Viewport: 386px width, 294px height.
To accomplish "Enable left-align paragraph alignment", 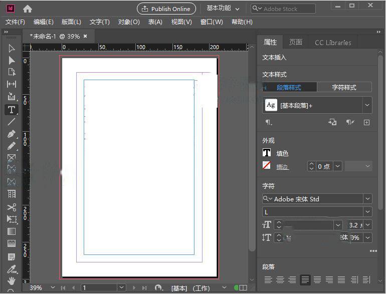I will (269, 279).
